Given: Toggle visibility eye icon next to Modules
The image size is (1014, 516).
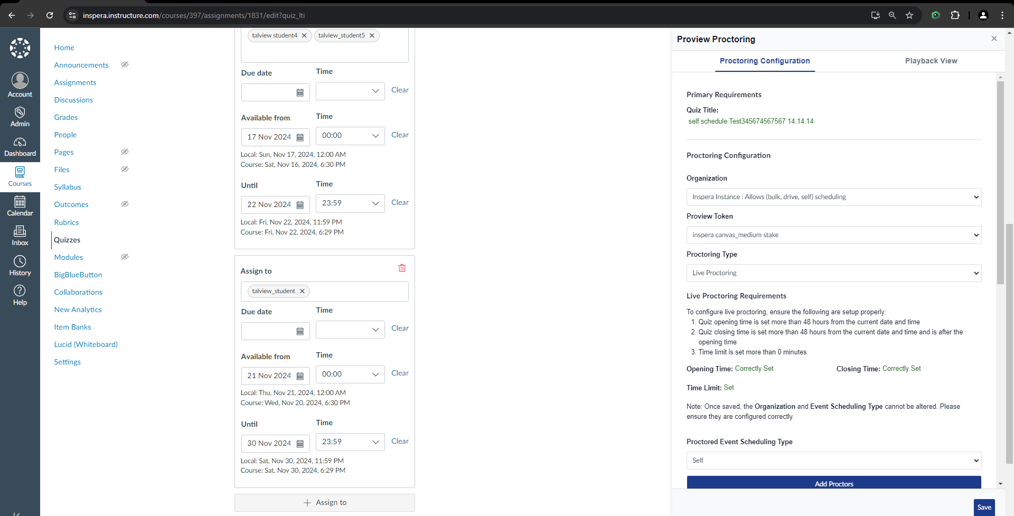Looking at the screenshot, I should pos(125,257).
